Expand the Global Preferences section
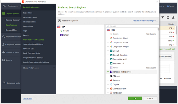This screenshot has height=104, width=178. coord(54,68)
